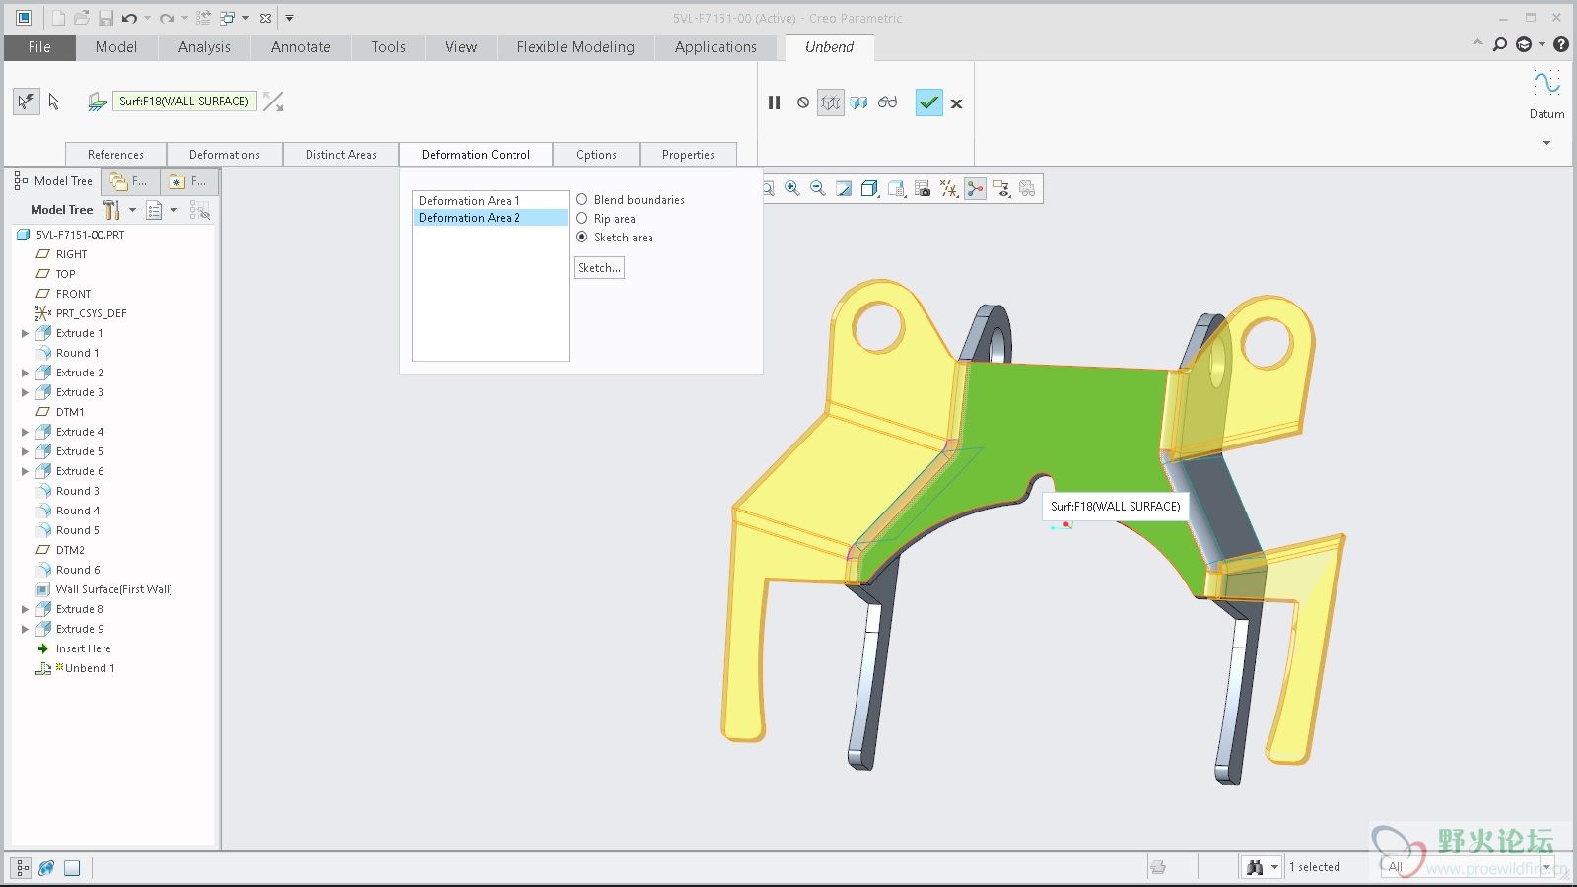This screenshot has height=887, width=1577.
Task: Open the Model Tree settings hammer icon
Action: tap(111, 209)
